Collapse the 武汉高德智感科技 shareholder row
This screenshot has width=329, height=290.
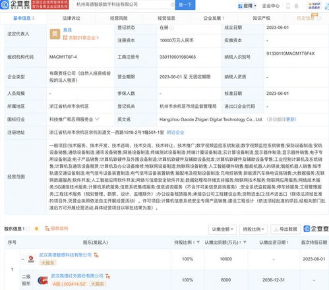point(23,259)
